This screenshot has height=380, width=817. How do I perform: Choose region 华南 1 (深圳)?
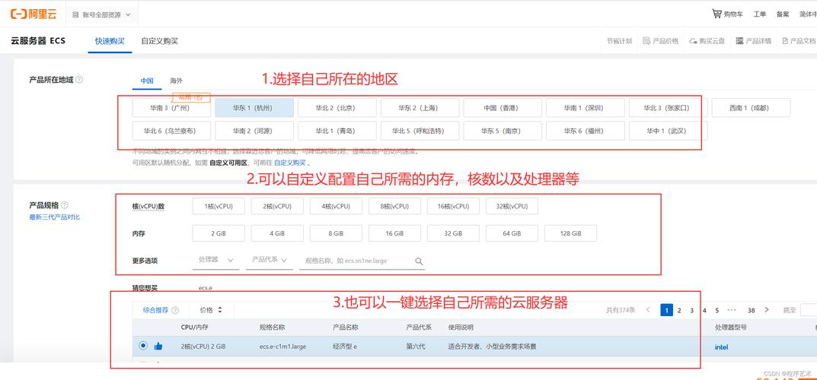pyautogui.click(x=586, y=108)
